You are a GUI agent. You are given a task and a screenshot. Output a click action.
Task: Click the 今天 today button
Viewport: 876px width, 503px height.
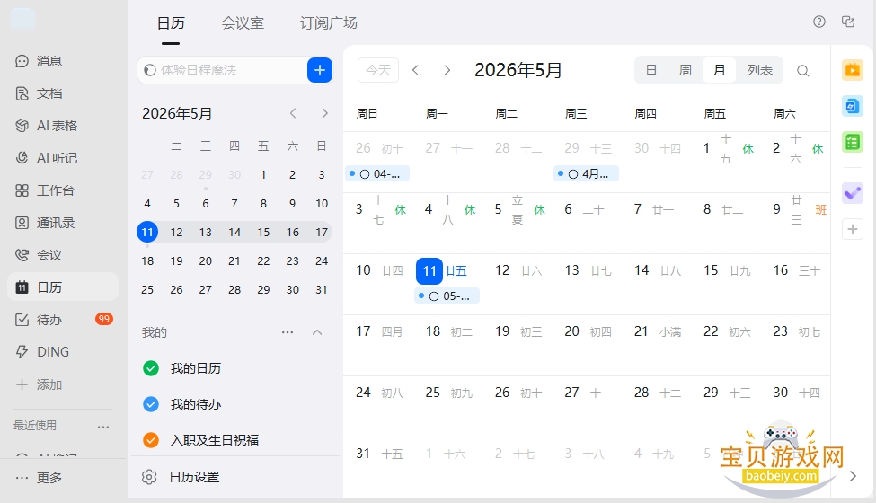click(x=378, y=70)
